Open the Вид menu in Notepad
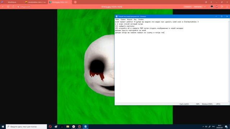Screen dimensions: 230x129 [x=135, y=19]
